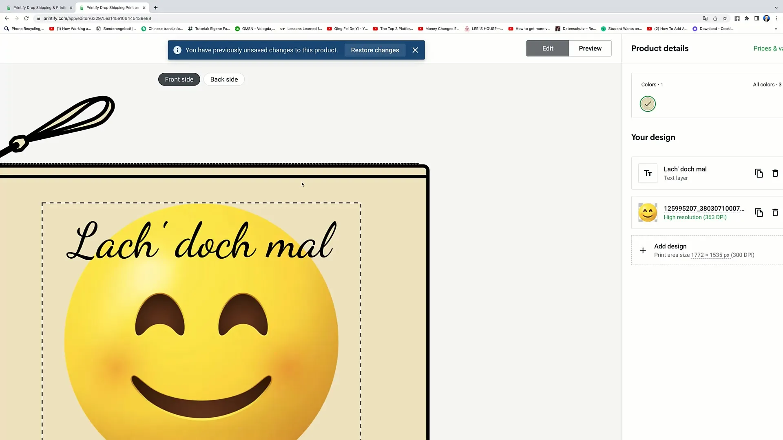Share this page via address bar icon
Screen dimensions: 783x440
coord(715,18)
